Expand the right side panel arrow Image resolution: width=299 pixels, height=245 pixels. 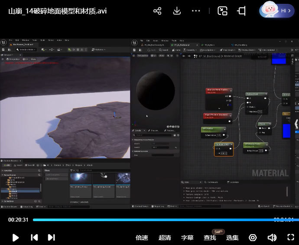coord(296,124)
